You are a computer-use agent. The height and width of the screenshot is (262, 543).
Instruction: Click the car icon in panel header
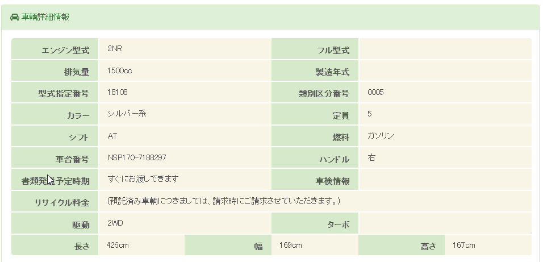15,17
